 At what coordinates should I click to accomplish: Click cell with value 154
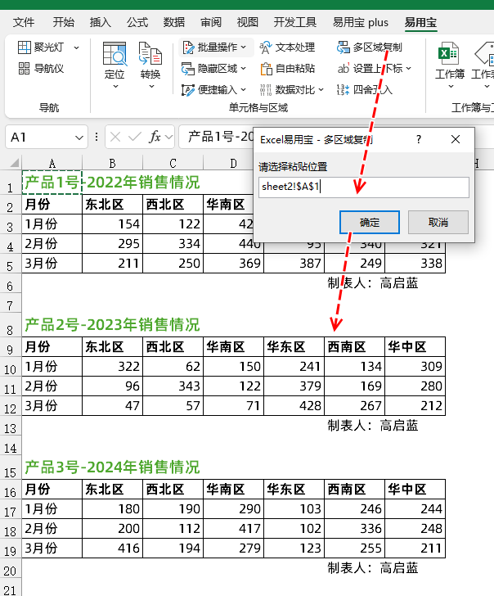pos(112,223)
